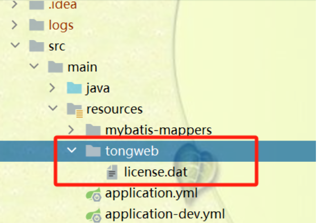Click the license.dat file icon
The width and height of the screenshot is (317, 223).
click(x=112, y=172)
